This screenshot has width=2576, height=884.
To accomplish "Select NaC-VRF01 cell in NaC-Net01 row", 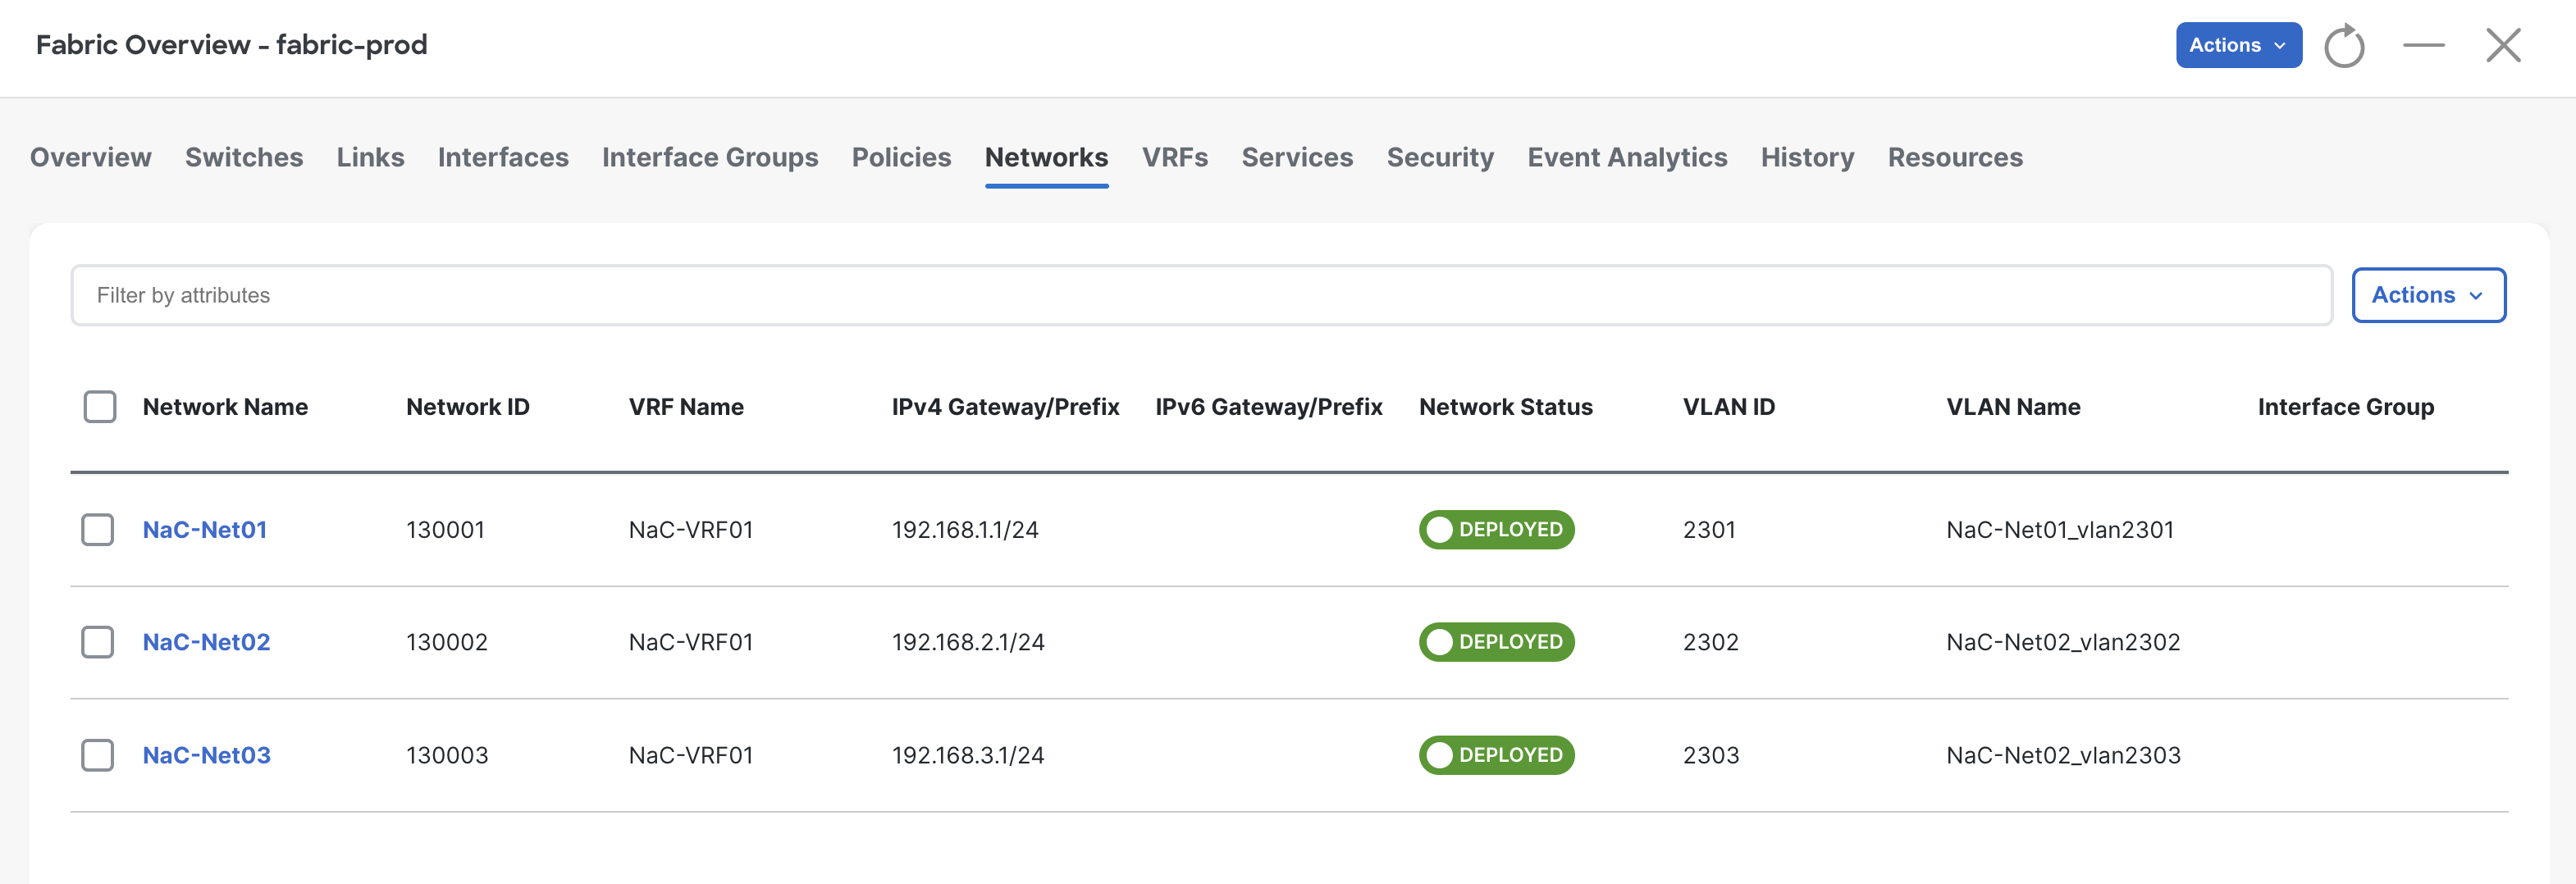I will point(691,530).
